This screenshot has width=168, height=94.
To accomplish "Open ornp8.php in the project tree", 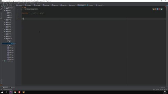I will click(x=10, y=59).
